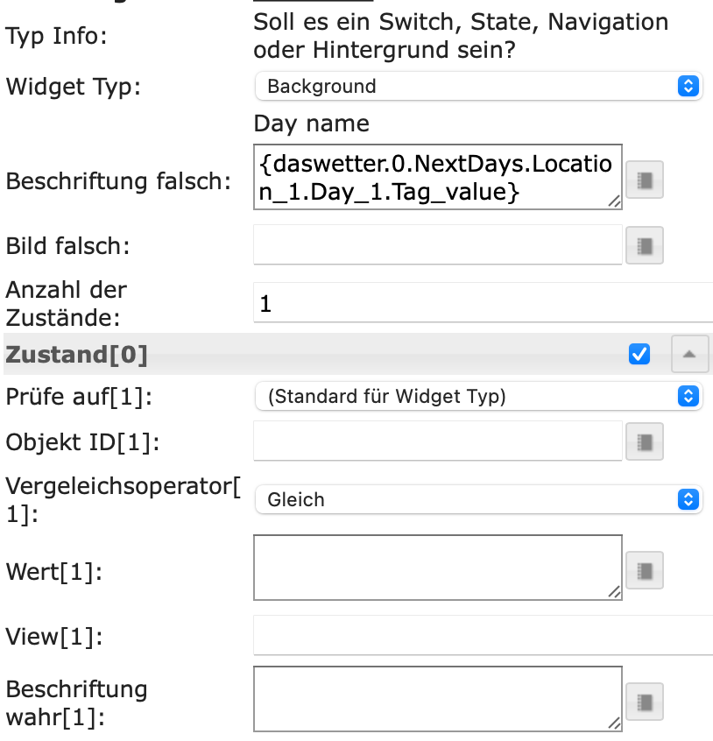This screenshot has width=713, height=741.
Task: Click editor button next to Wert[1] field
Action: [x=644, y=571]
